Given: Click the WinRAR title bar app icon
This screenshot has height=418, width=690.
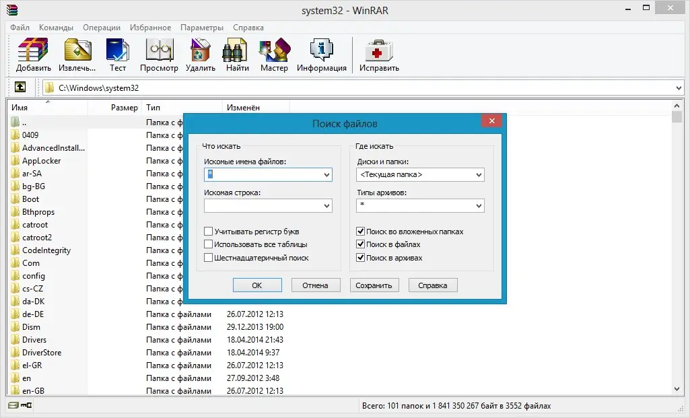Looking at the screenshot, I should pyautogui.click(x=12, y=9).
